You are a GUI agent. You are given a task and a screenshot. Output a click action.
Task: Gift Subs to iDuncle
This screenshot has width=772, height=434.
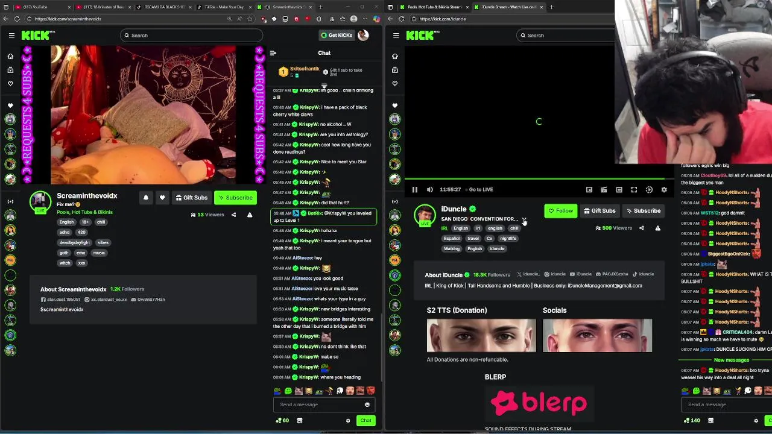(x=600, y=211)
